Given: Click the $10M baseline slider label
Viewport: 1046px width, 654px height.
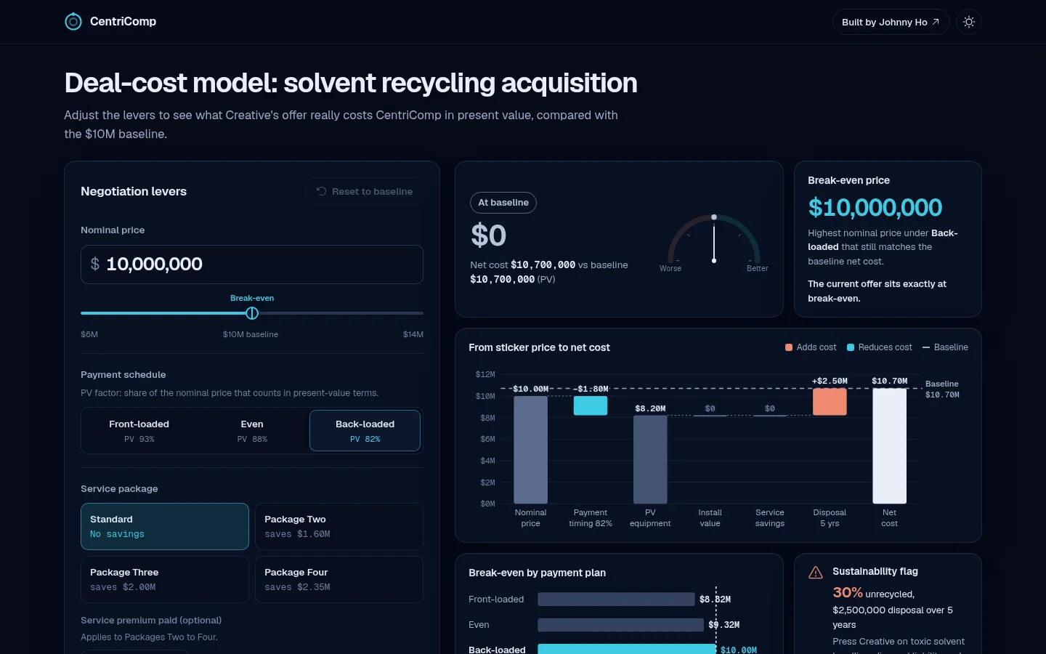Looking at the screenshot, I should (x=251, y=334).
